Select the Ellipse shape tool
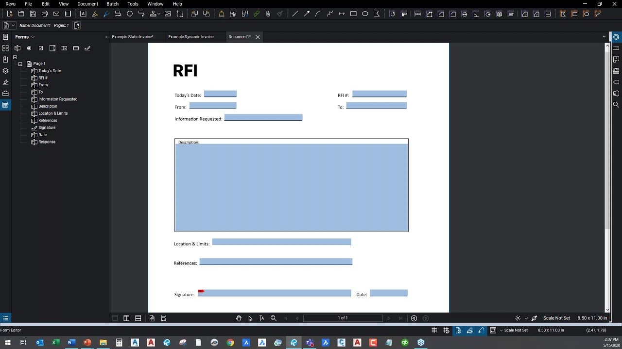The height and width of the screenshot is (349, 622). click(365, 14)
